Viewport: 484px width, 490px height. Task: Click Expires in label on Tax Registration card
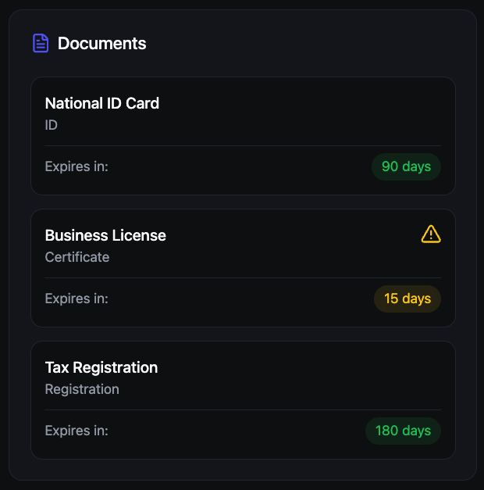point(77,431)
